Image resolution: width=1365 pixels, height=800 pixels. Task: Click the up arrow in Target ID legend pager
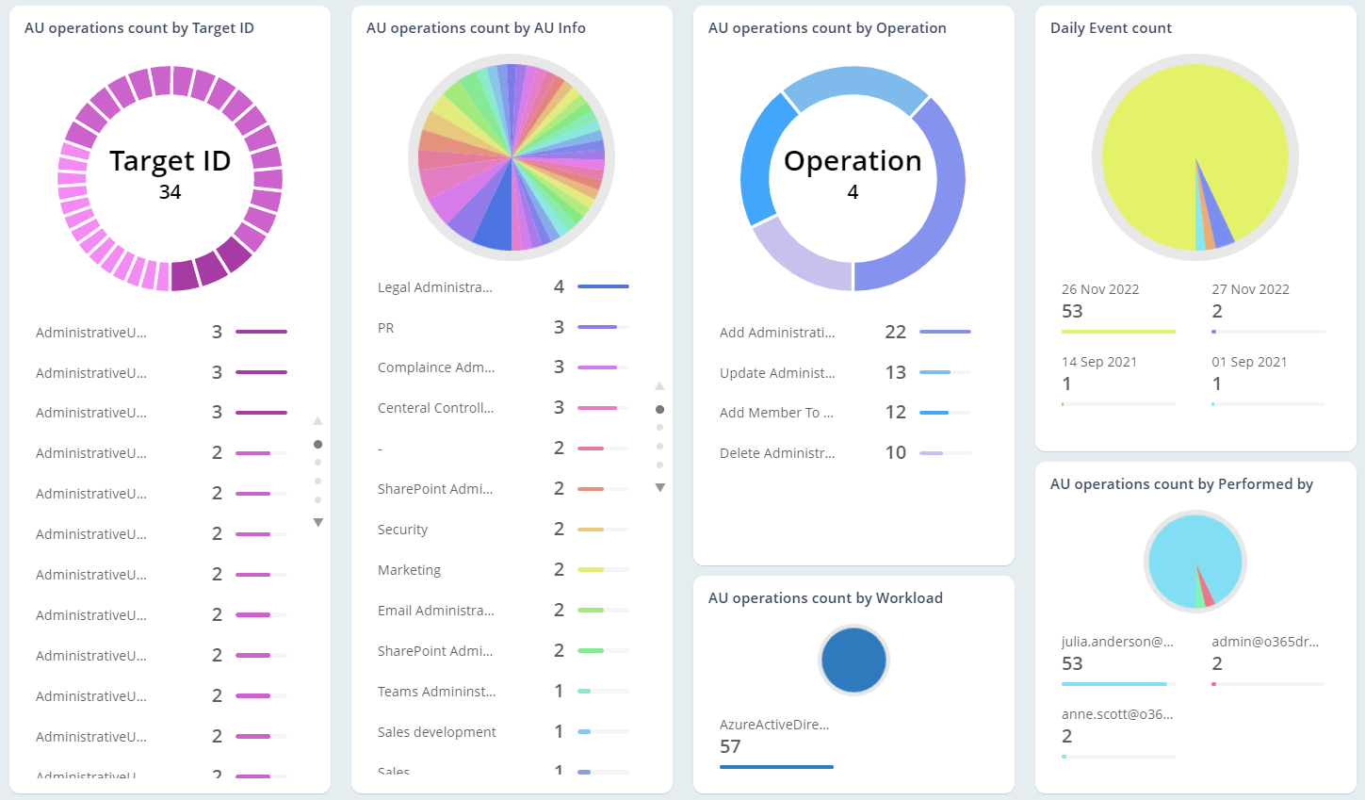318,420
